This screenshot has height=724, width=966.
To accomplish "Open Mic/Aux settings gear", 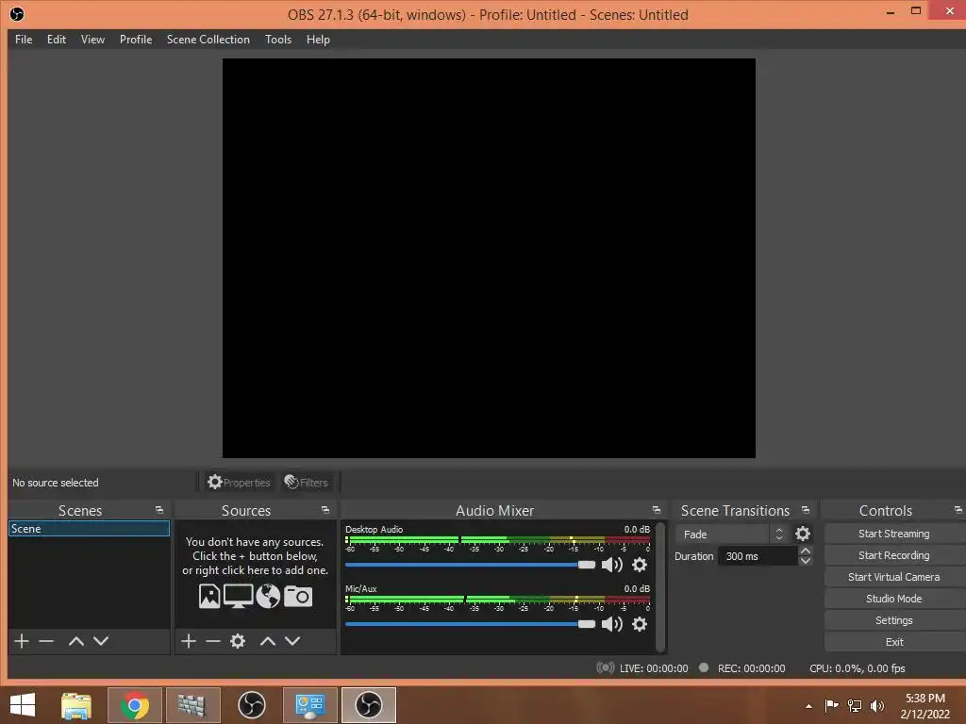I will pyautogui.click(x=640, y=624).
